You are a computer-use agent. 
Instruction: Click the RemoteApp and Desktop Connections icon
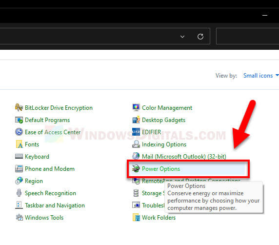(136, 181)
